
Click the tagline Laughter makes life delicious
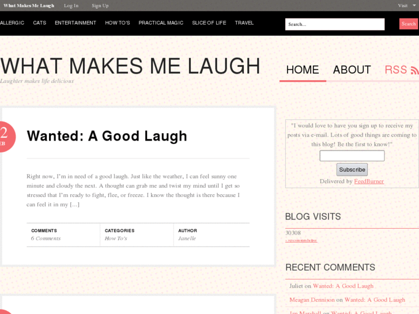point(37,81)
